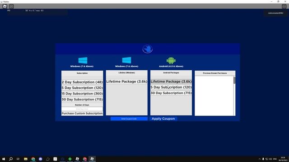Click the Enter Coupon Code field

click(129, 119)
